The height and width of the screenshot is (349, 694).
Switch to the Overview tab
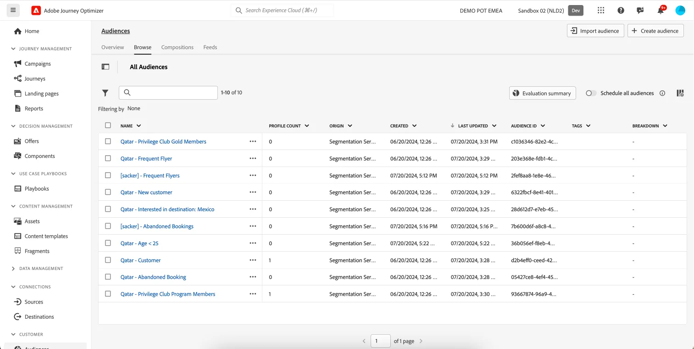click(113, 47)
